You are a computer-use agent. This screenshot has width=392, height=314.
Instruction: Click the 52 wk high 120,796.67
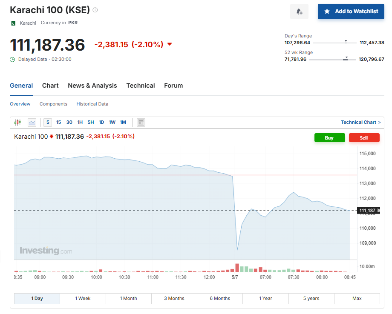[371, 60]
